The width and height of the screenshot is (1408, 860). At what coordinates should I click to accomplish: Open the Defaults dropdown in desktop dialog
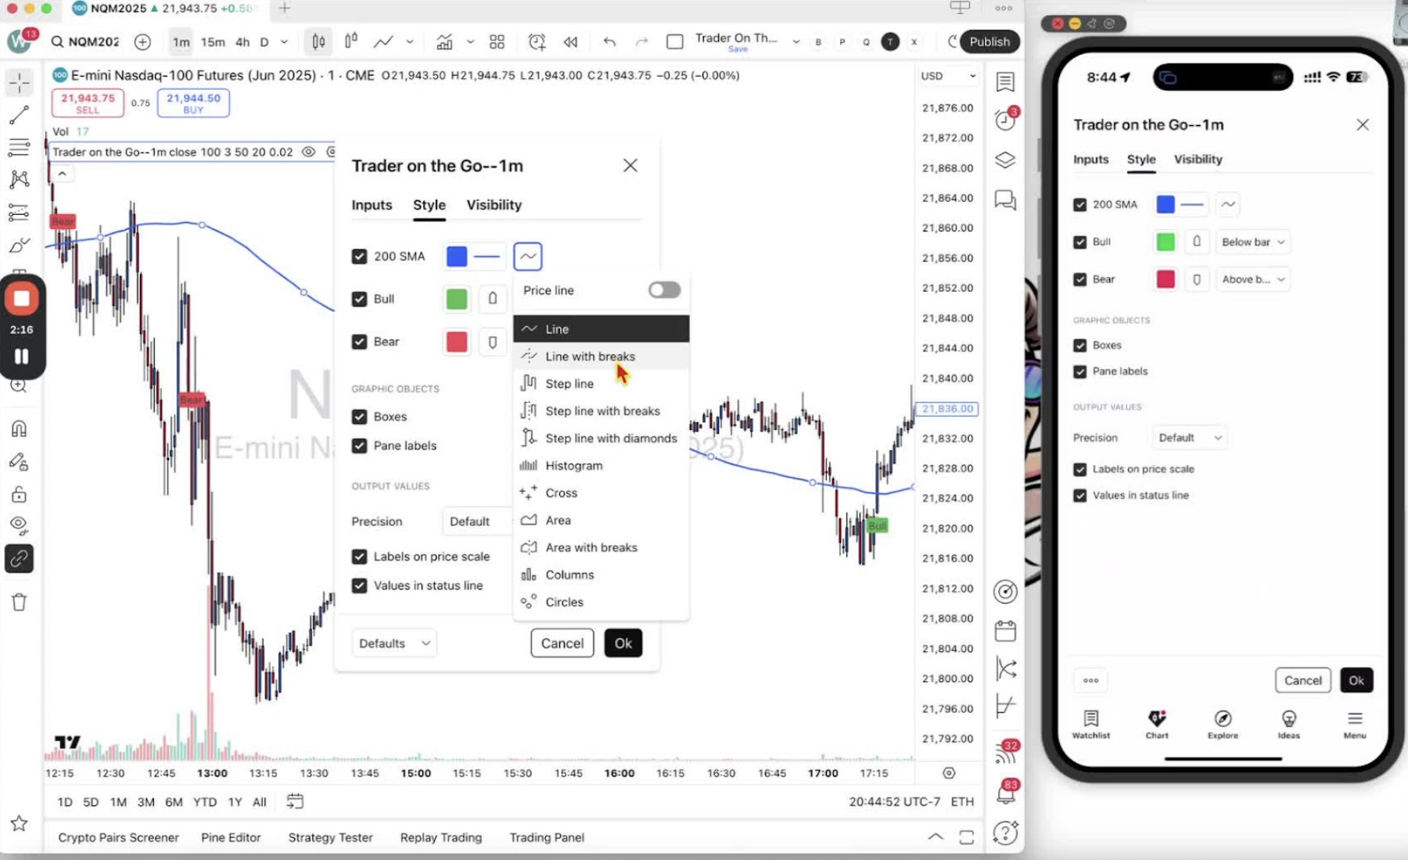[393, 643]
